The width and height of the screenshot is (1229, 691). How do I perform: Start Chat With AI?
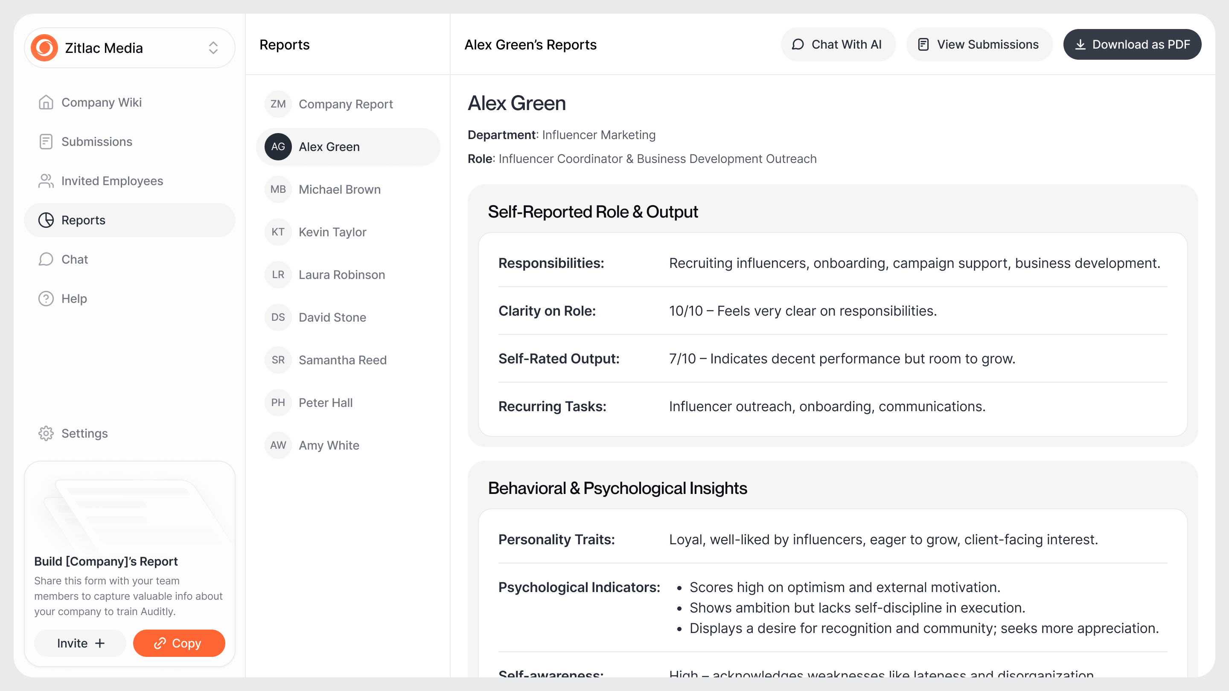click(x=837, y=44)
